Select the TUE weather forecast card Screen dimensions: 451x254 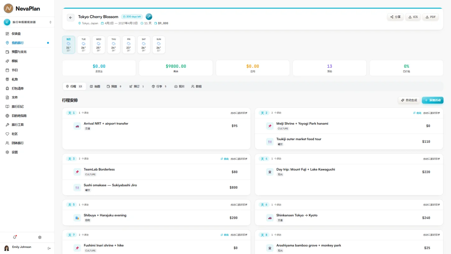(x=84, y=45)
